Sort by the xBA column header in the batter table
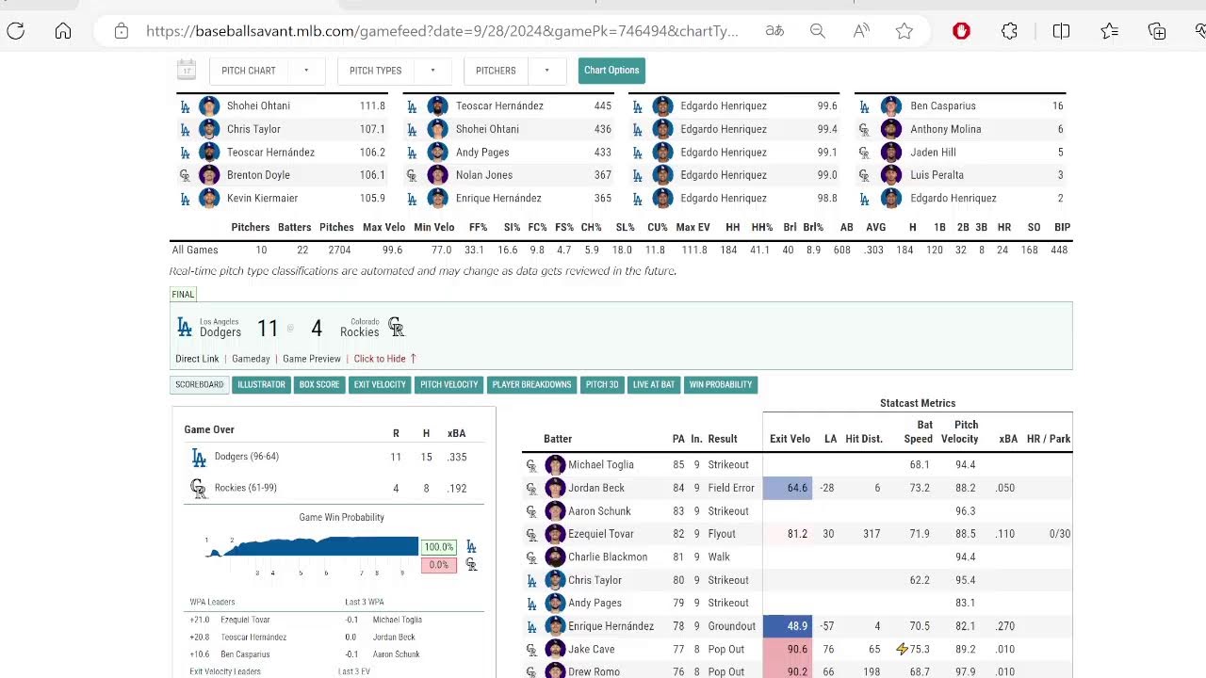 1008,439
